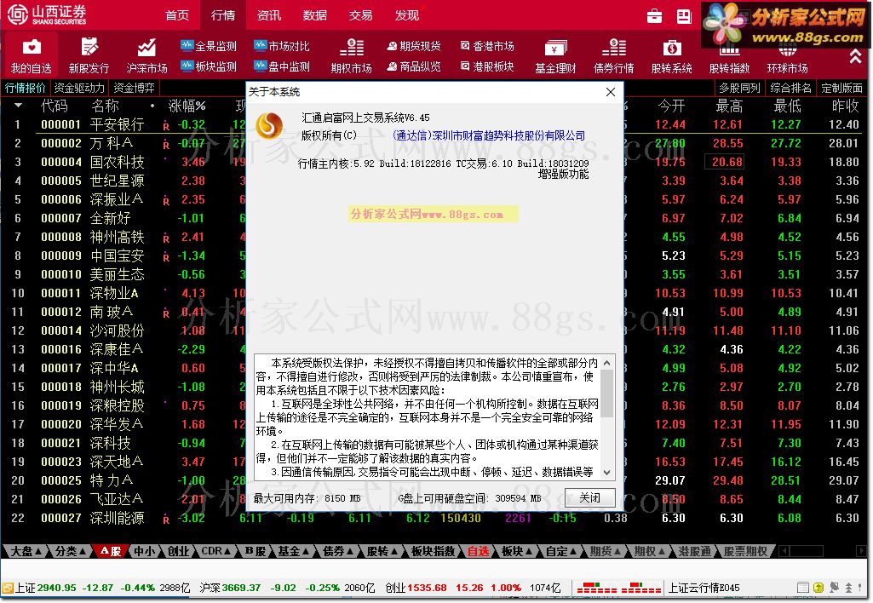873x603 pixels.
Task: Click the orange app logo in dialog
Action: coord(269,125)
